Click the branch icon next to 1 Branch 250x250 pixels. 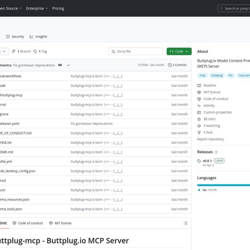pyautogui.click(x=14, y=51)
